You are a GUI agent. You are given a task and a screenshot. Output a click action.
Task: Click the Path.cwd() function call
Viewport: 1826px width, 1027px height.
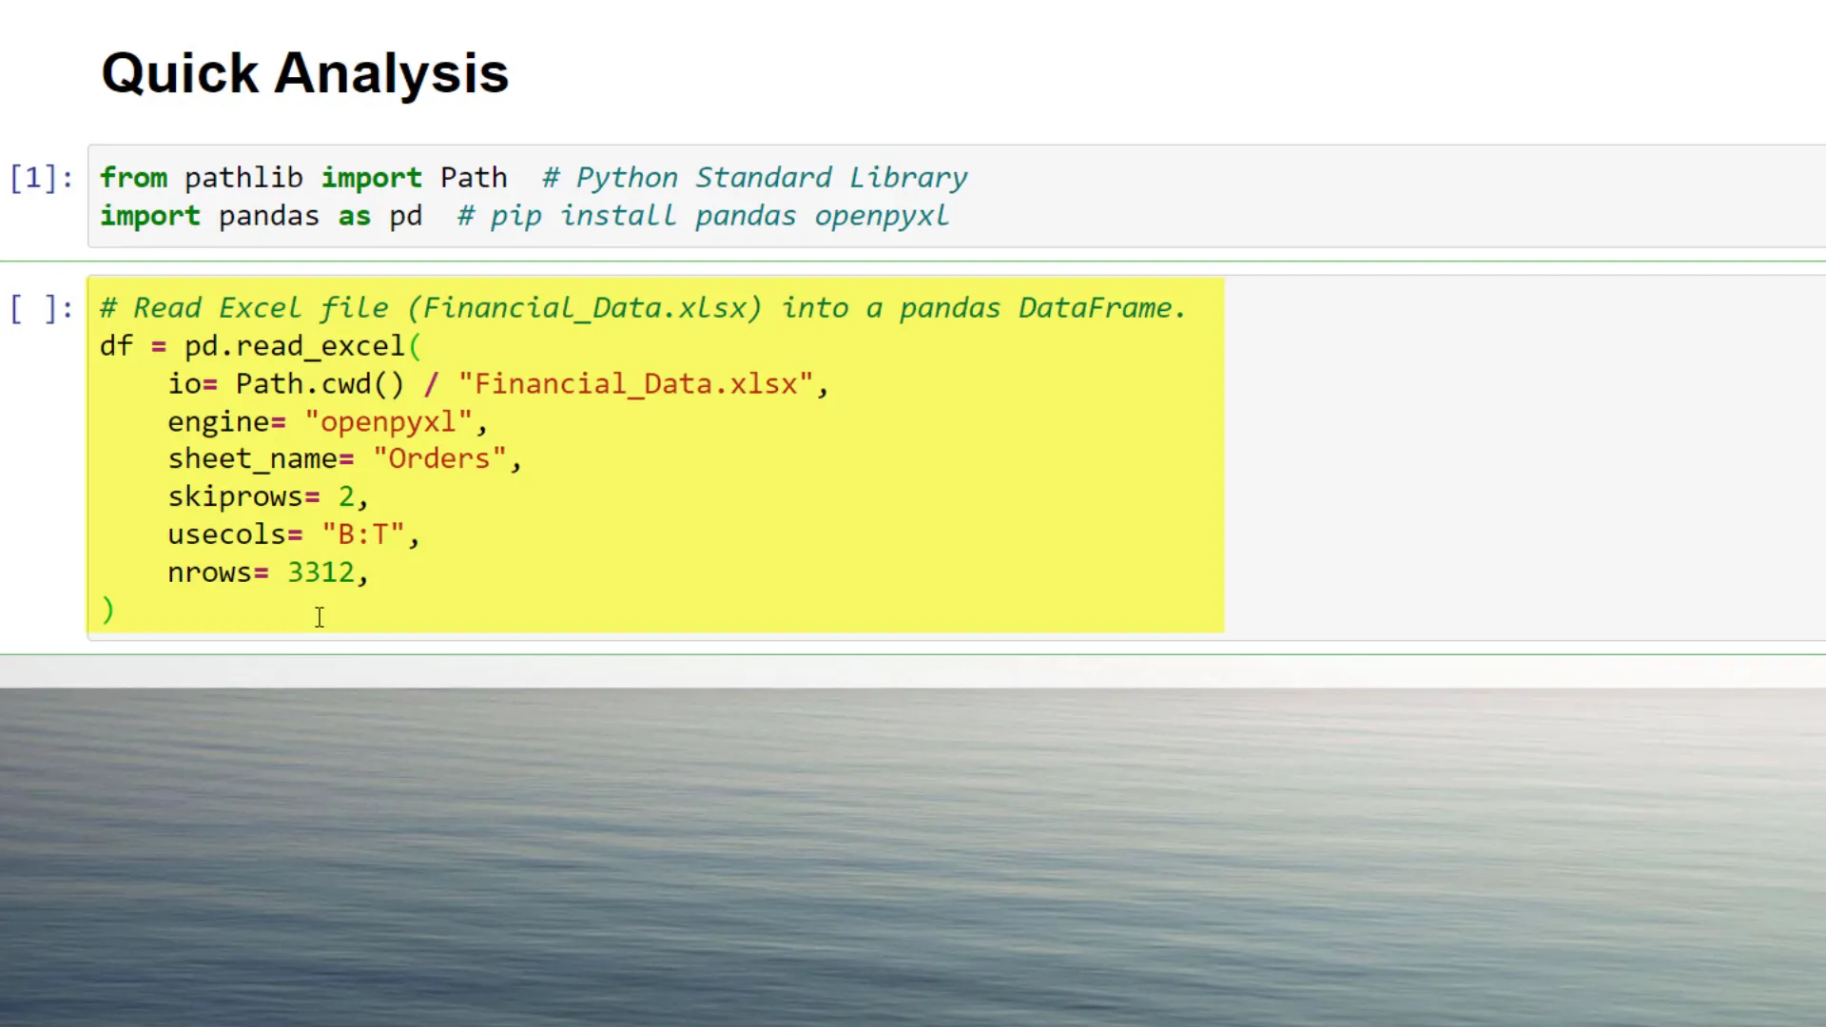[x=321, y=383]
